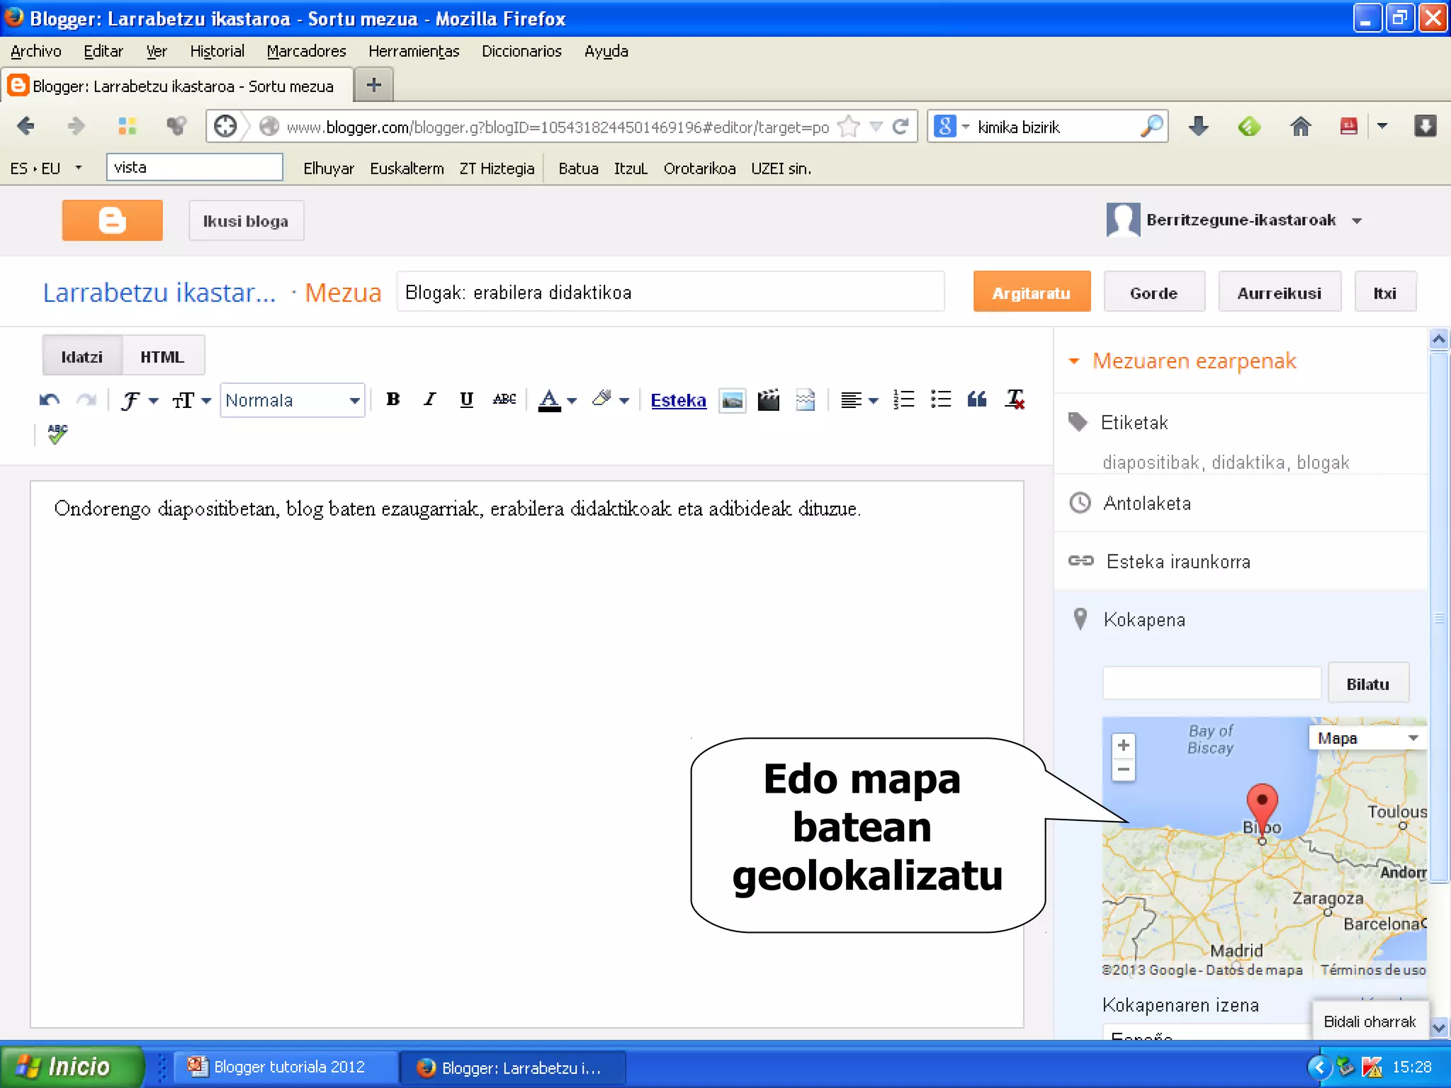
Task: Create a bulleted list
Action: click(x=941, y=399)
